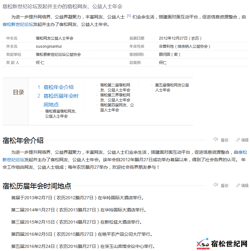Screen dimensions: 250x251
Task: Click line about 首届于2013年2月7日
Action: pyautogui.click(x=78, y=198)
